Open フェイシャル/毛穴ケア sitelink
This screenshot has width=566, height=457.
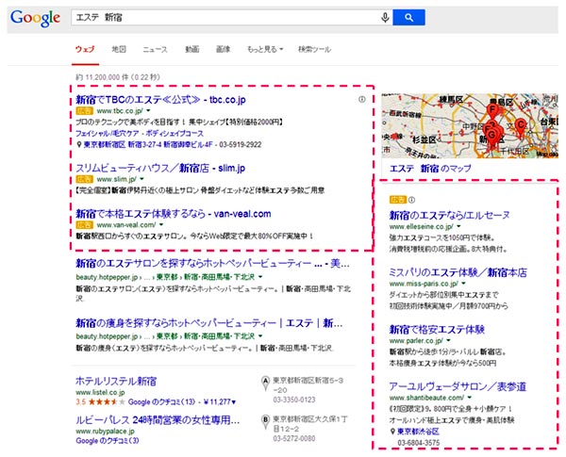(108, 134)
